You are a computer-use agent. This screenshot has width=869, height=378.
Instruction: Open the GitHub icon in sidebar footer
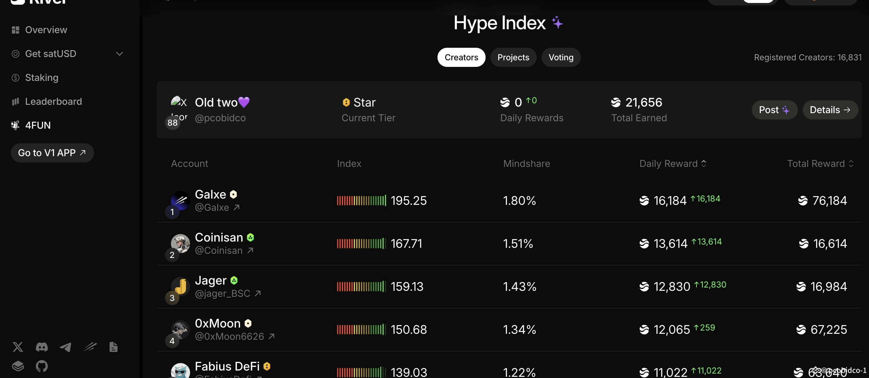(x=42, y=366)
